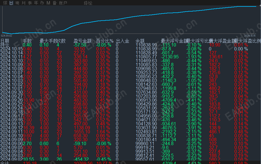Click the floating profit ratio 0.51 %

coord(241,139)
